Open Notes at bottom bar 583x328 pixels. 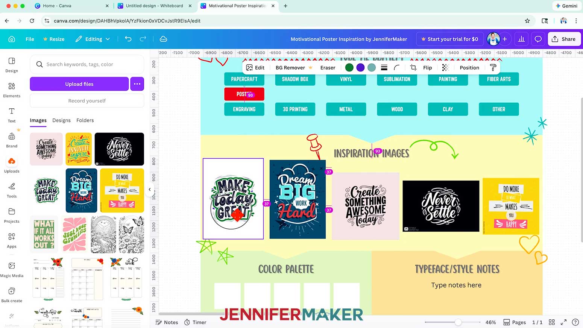pos(167,322)
